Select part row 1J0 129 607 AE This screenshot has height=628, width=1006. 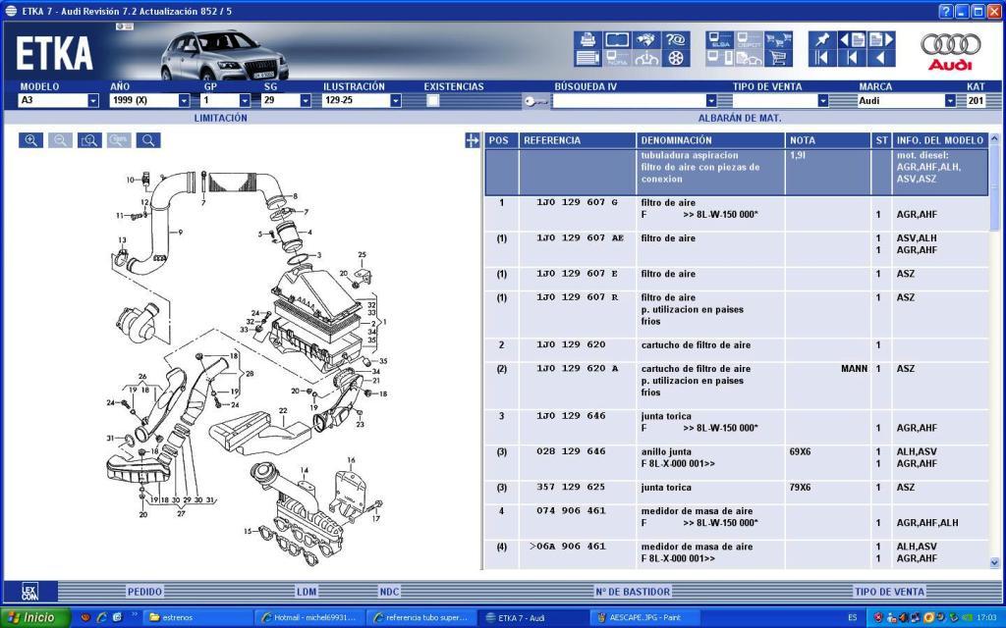click(x=737, y=250)
